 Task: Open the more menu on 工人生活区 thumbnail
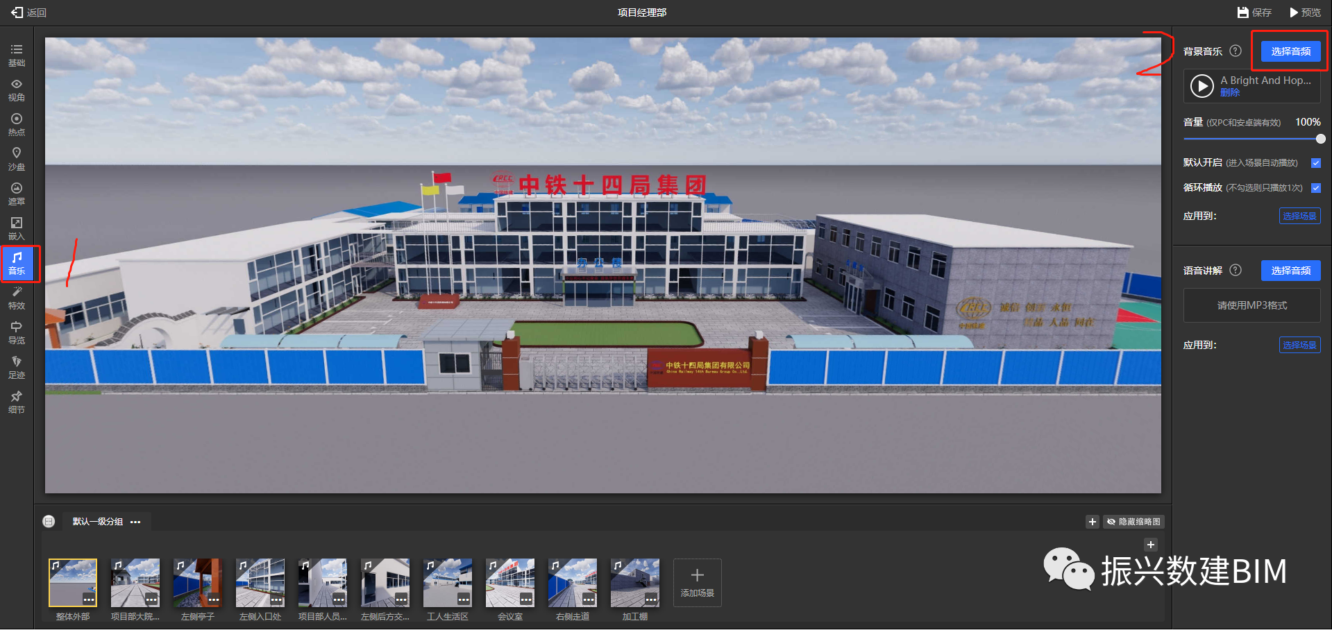(x=464, y=599)
